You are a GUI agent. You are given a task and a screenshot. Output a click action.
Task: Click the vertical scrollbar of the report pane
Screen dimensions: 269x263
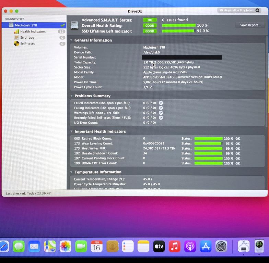click(267, 82)
